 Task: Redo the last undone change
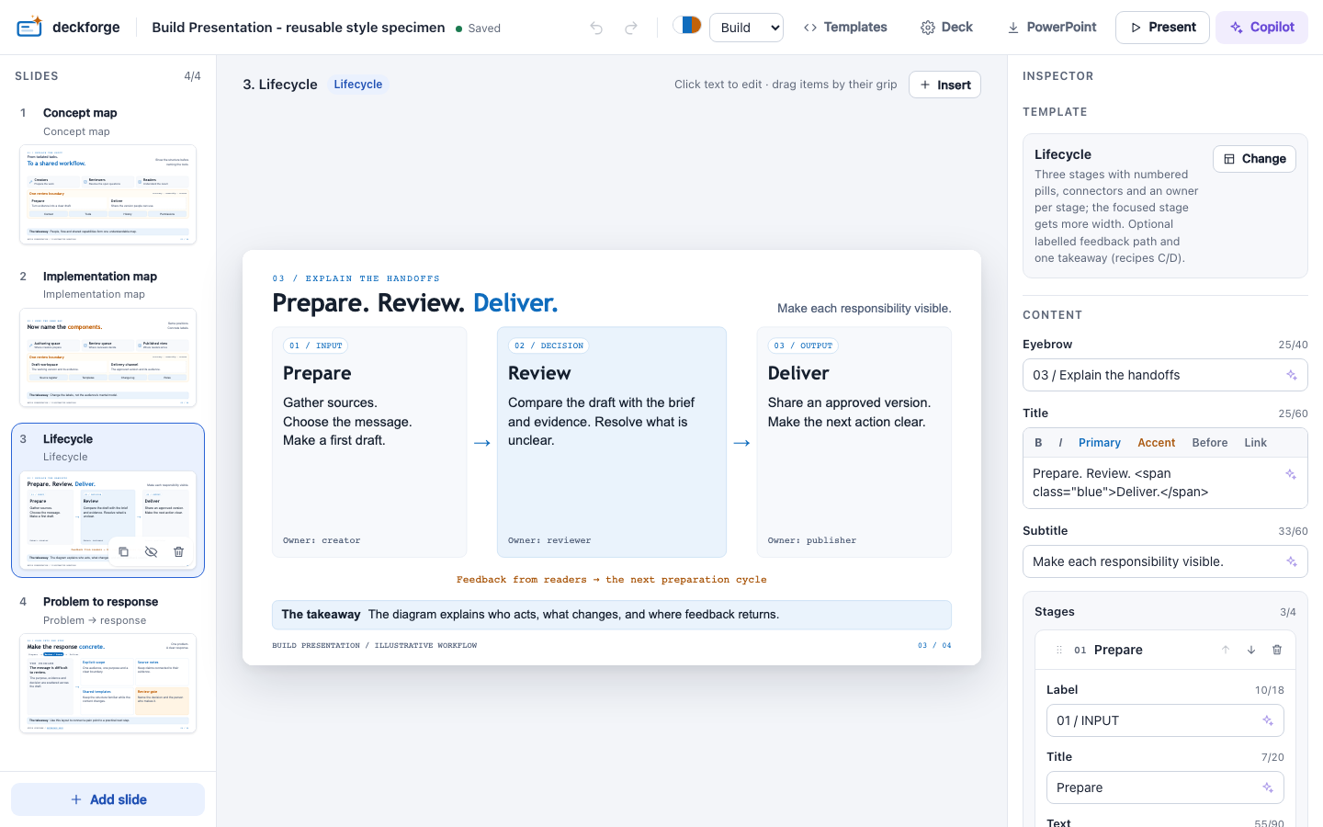pos(631,28)
